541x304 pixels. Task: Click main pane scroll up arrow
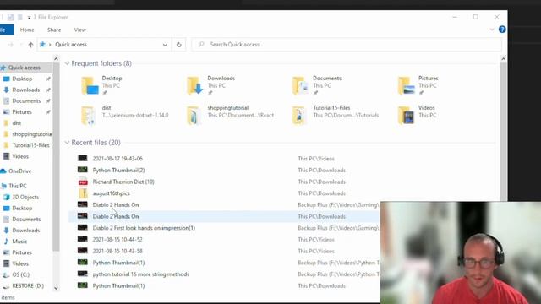point(504,59)
